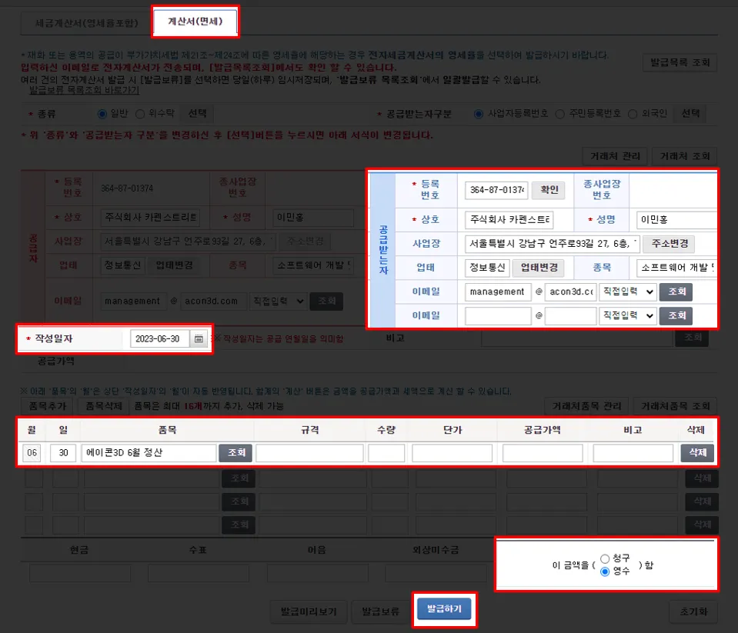Expand supplier email 직접입력 dropdown

[x=278, y=301]
